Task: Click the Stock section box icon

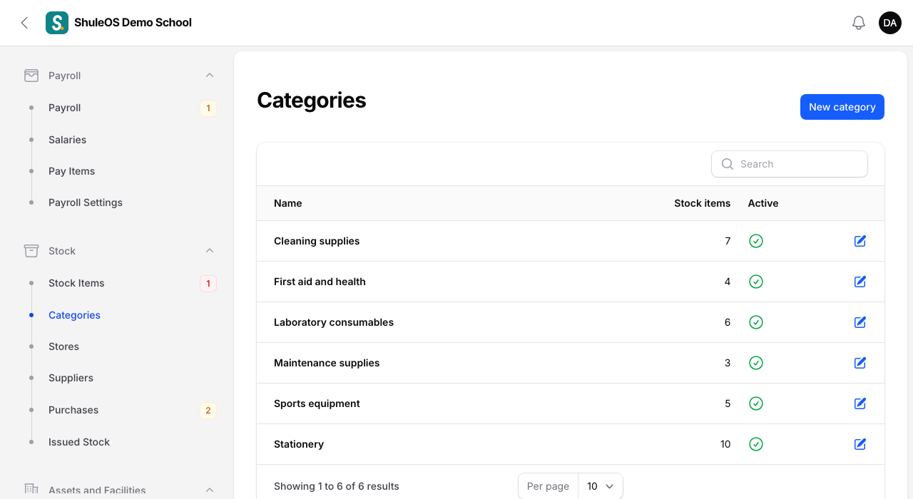Action: 31,251
